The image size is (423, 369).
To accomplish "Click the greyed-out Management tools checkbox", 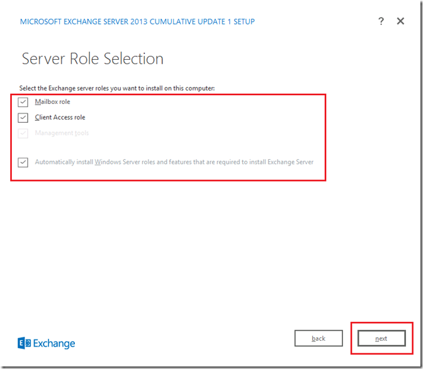I will click(23, 133).
